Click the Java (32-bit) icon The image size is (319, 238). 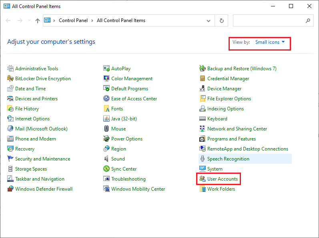click(106, 119)
